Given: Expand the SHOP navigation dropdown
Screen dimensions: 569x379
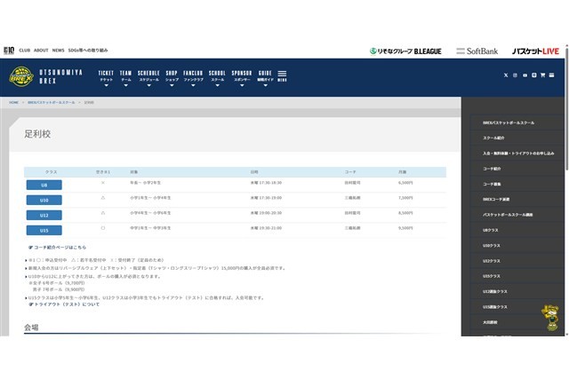Looking at the screenshot, I should pos(172,75).
